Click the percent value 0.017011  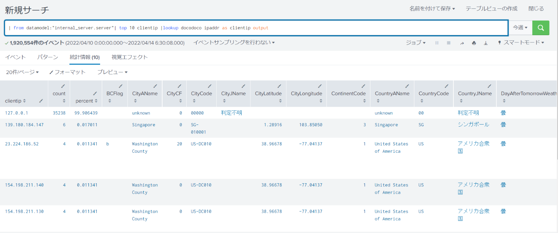click(x=87, y=125)
